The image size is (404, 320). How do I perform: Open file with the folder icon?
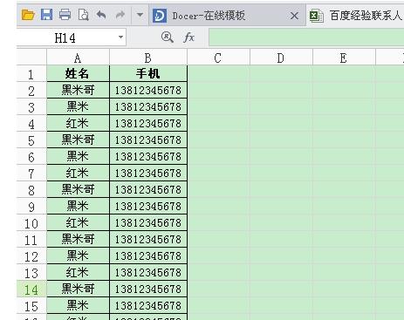pyautogui.click(x=28, y=15)
